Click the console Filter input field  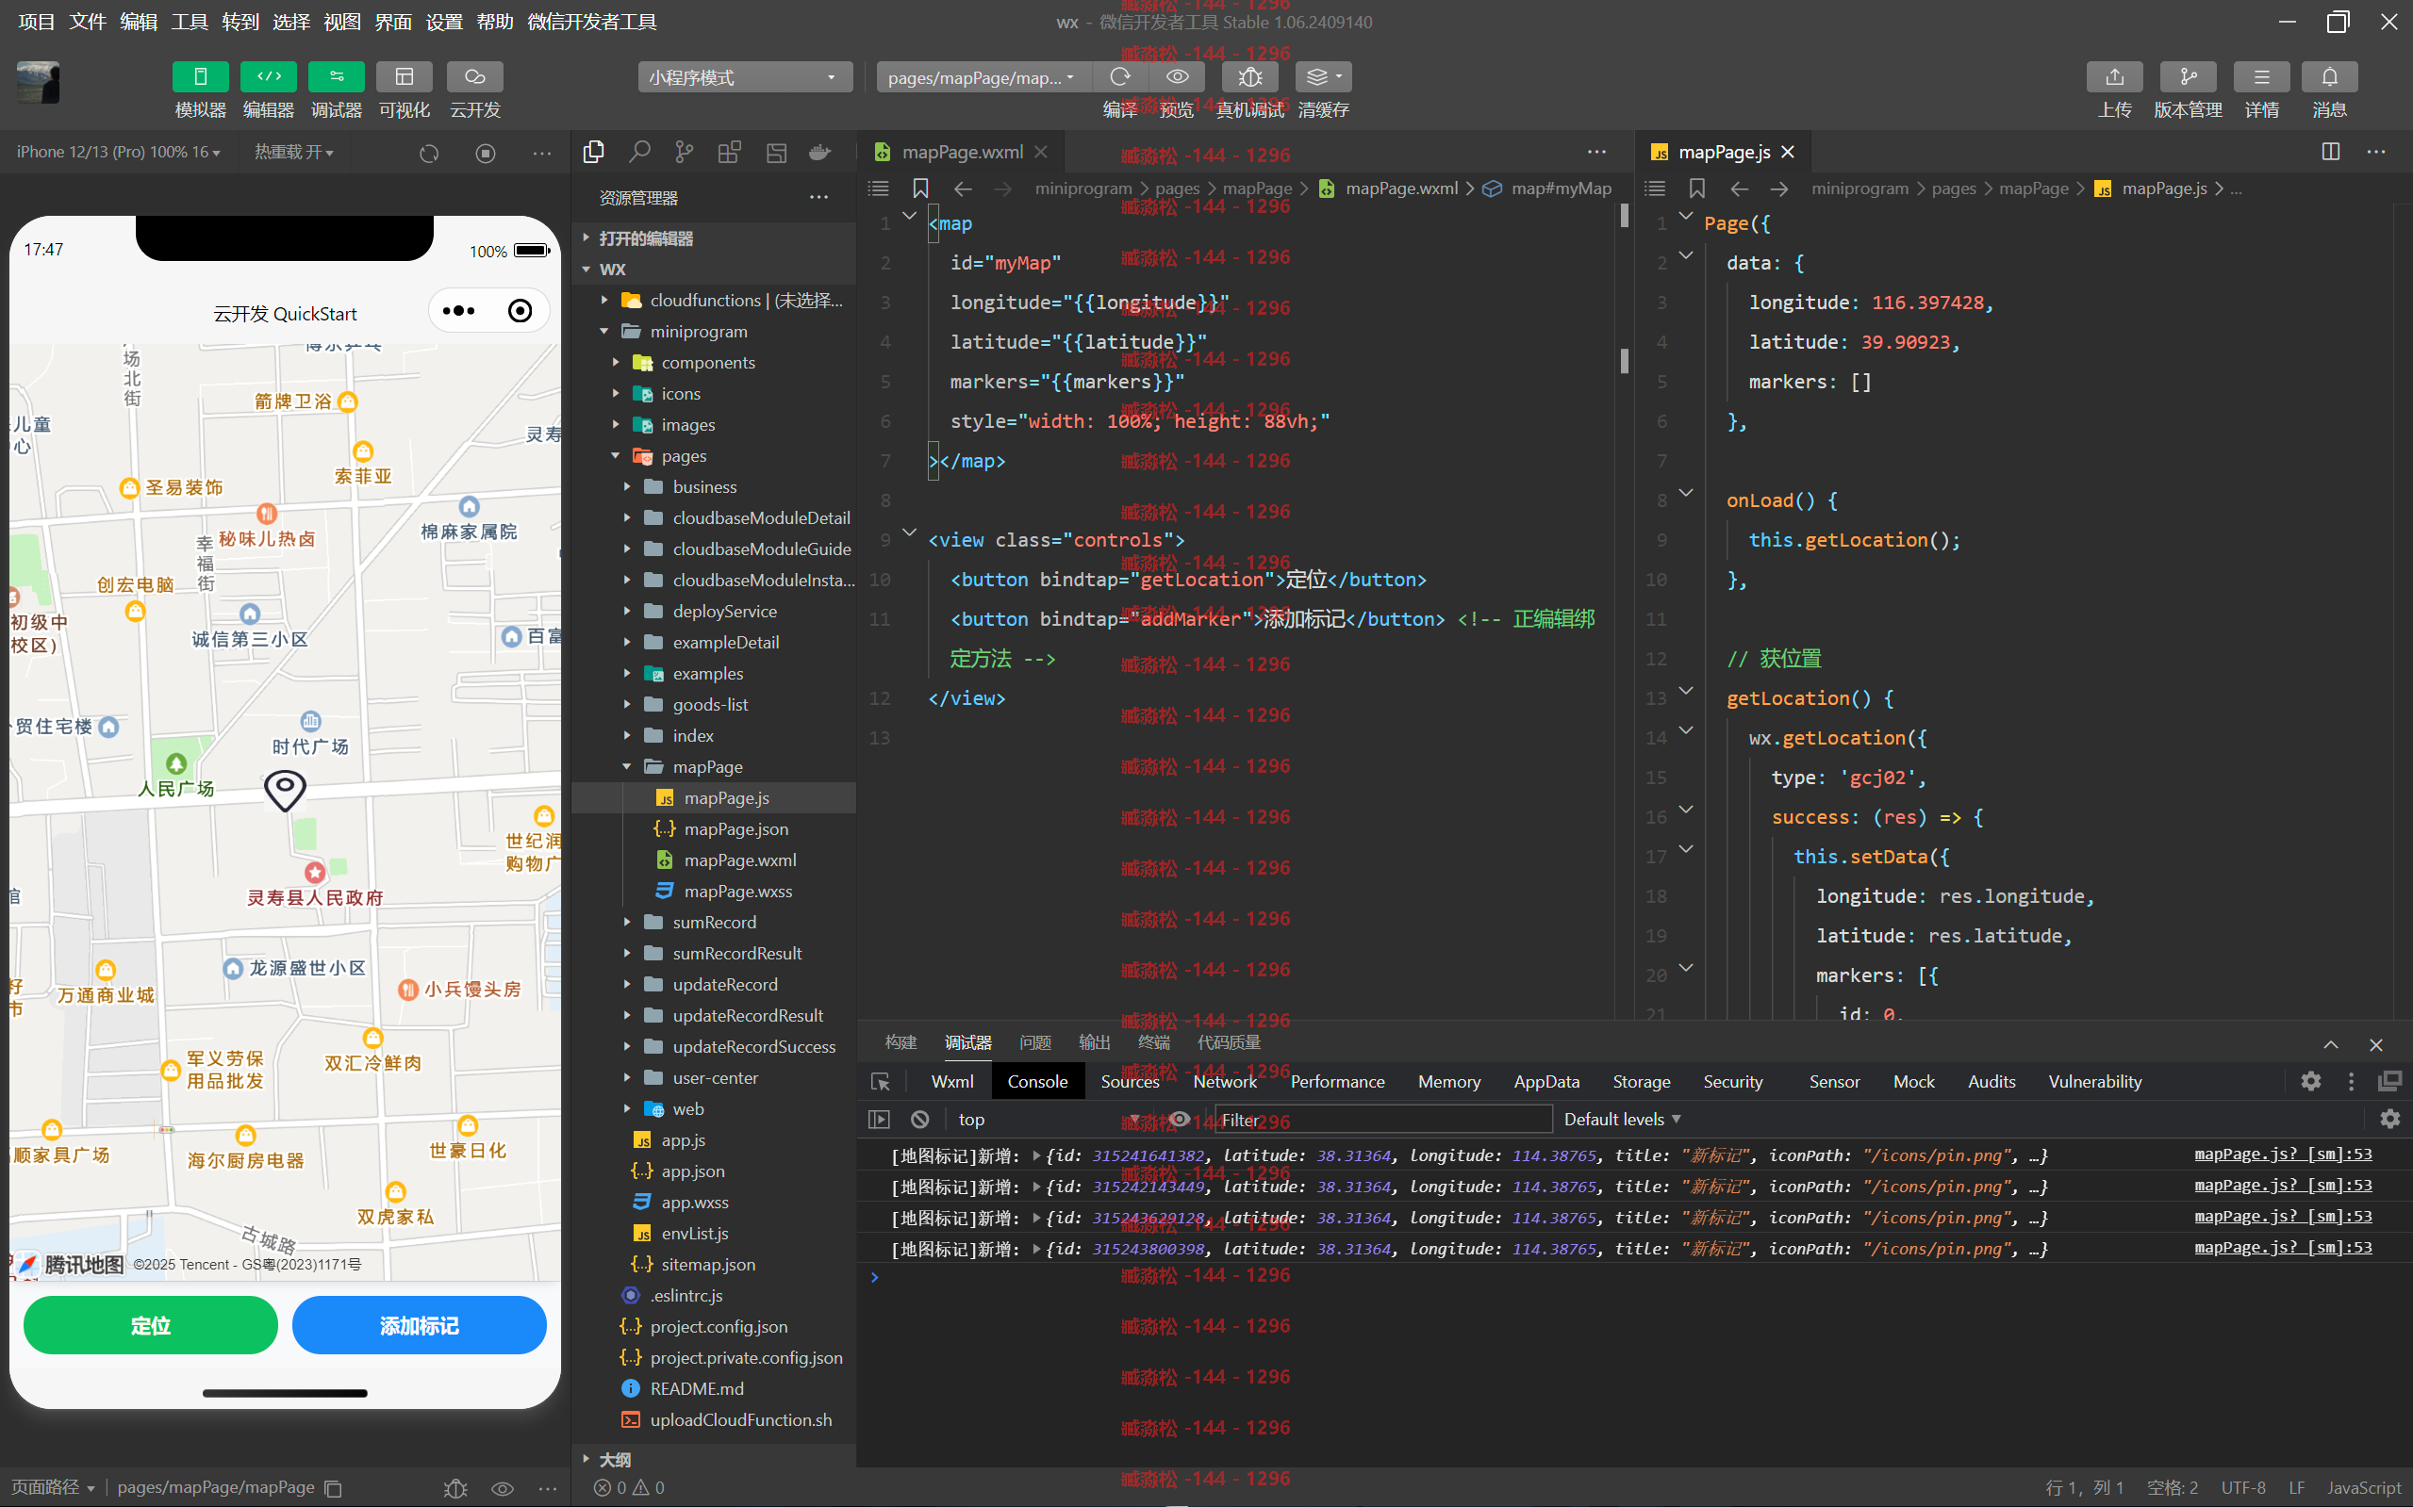tap(1383, 1120)
